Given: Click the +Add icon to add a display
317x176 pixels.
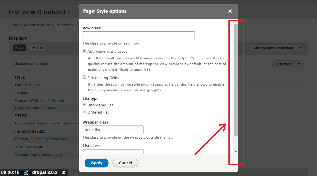Looking at the screenshot, I should pos(37,48).
